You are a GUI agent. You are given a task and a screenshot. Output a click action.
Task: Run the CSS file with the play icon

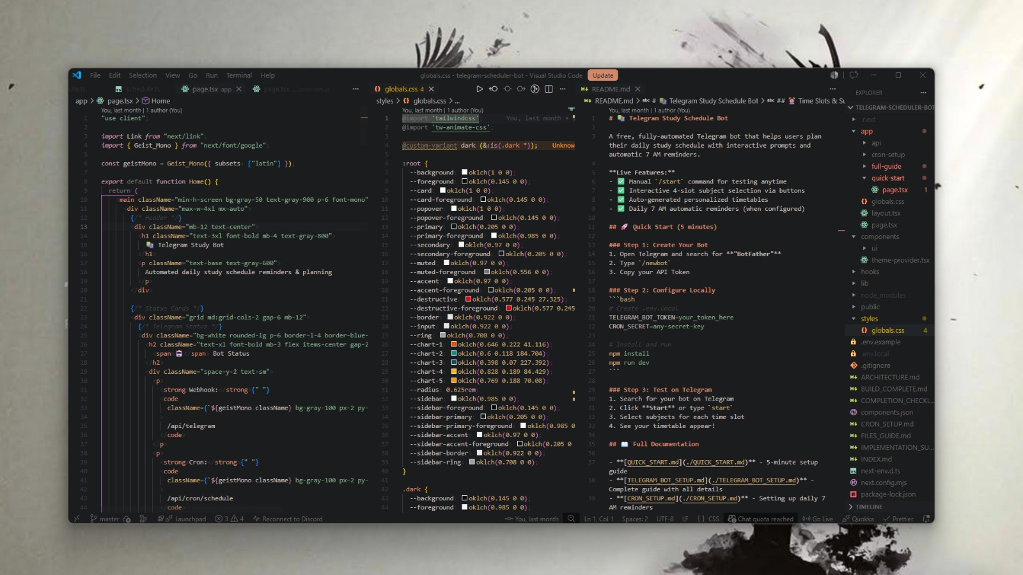[480, 89]
